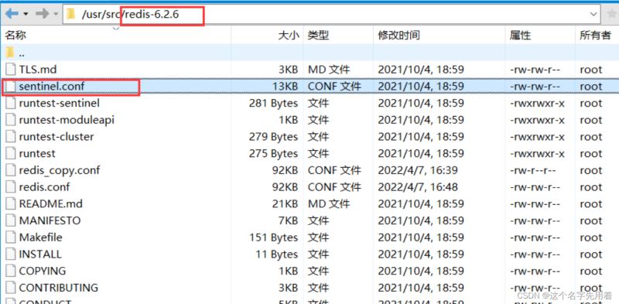The height and width of the screenshot is (304, 619).
Task: Click the forward navigation arrow
Action: [42, 14]
